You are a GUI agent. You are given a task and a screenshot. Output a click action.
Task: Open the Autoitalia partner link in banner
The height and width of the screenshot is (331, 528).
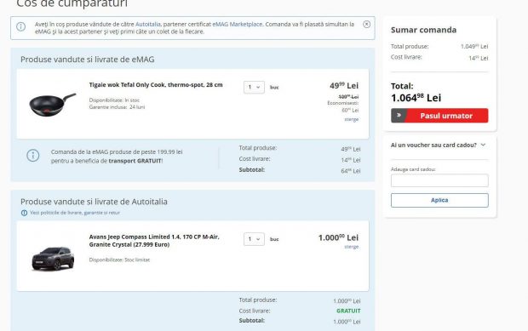point(148,24)
